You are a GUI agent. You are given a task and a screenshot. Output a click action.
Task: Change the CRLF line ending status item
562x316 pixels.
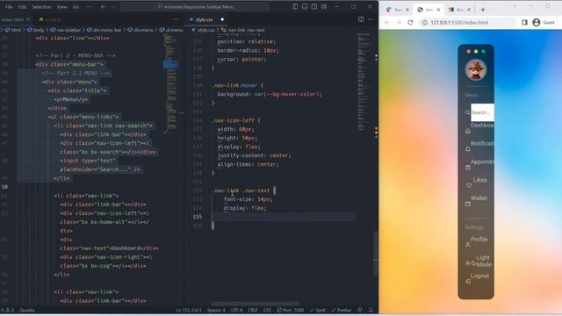(253, 310)
